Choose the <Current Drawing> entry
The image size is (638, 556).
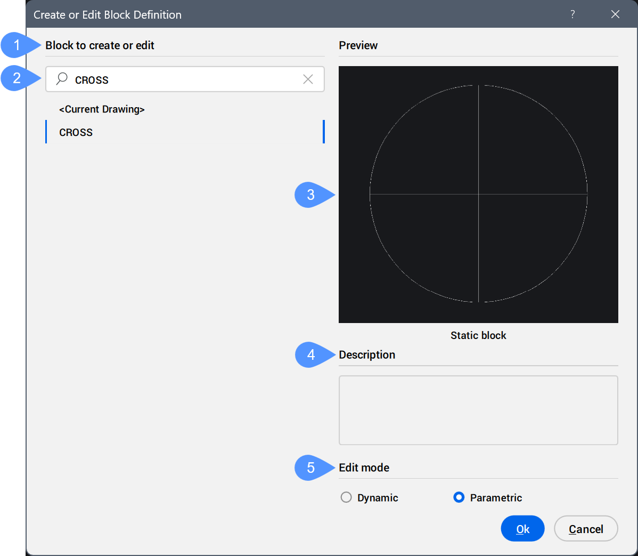pos(102,109)
